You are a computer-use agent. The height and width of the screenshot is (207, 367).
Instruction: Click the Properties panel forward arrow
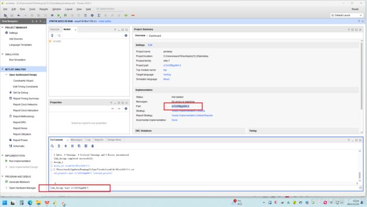[119, 109]
